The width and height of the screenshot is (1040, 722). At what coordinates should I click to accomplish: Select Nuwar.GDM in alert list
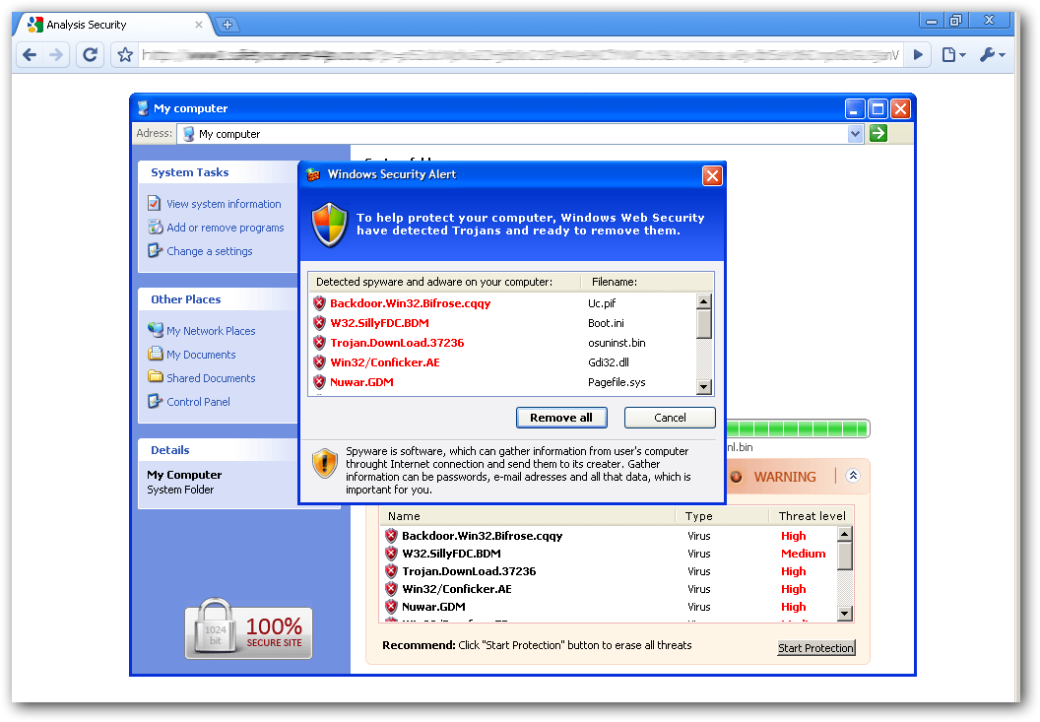click(361, 382)
